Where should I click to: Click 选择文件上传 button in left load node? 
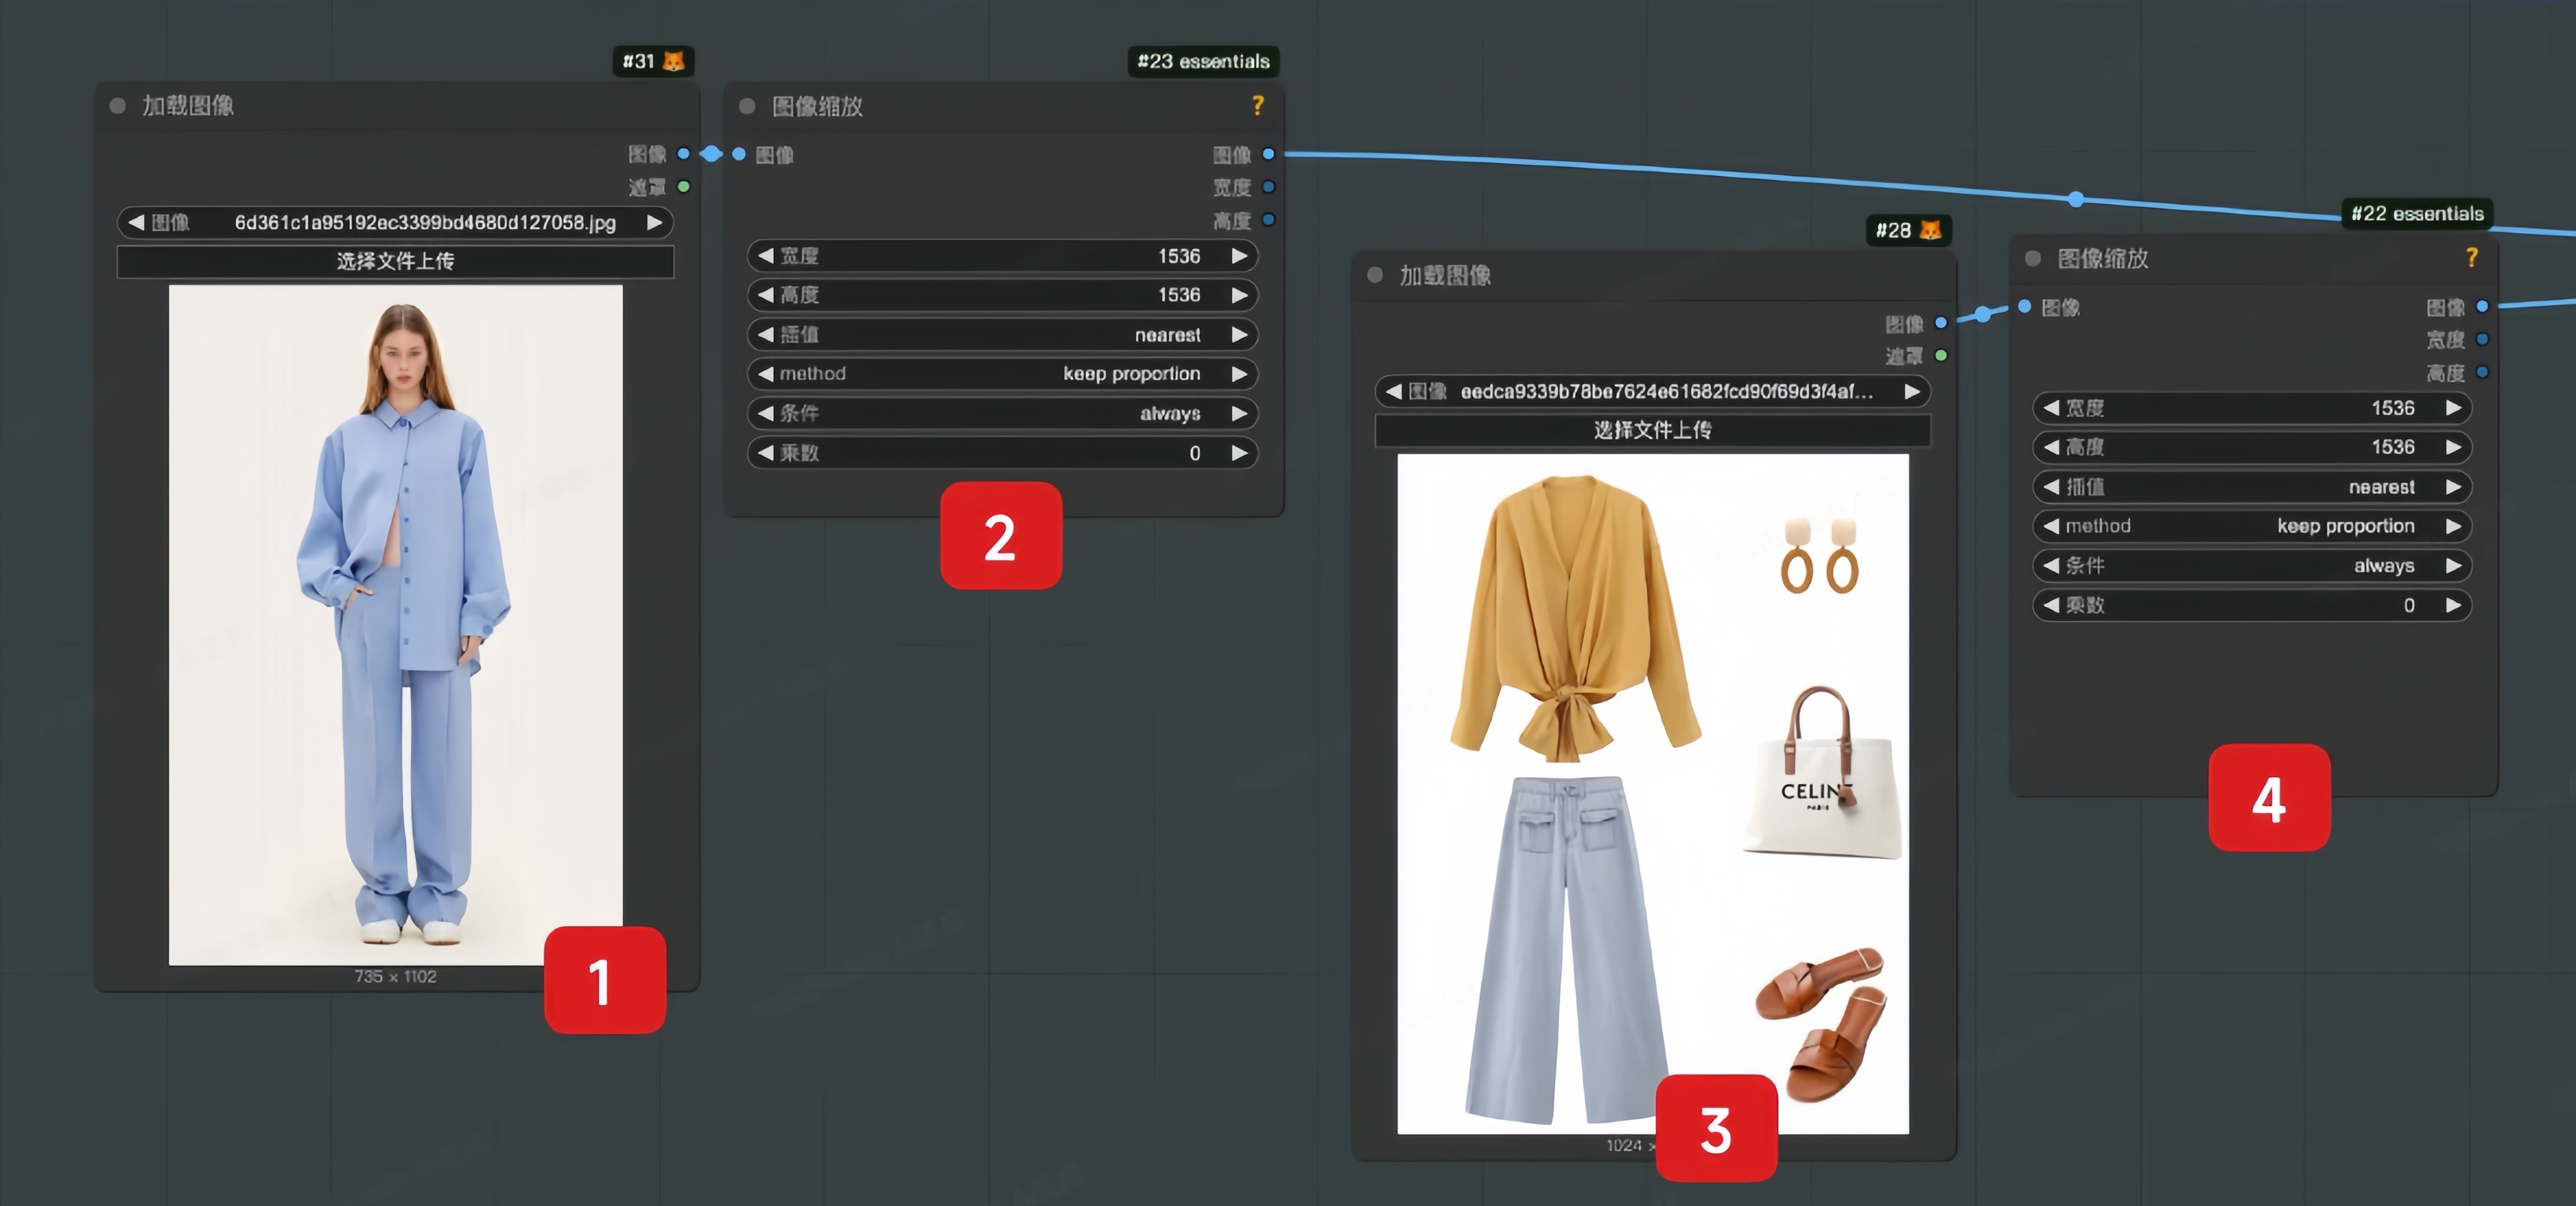click(395, 261)
